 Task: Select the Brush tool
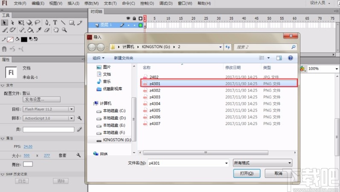(x=5, y=30)
